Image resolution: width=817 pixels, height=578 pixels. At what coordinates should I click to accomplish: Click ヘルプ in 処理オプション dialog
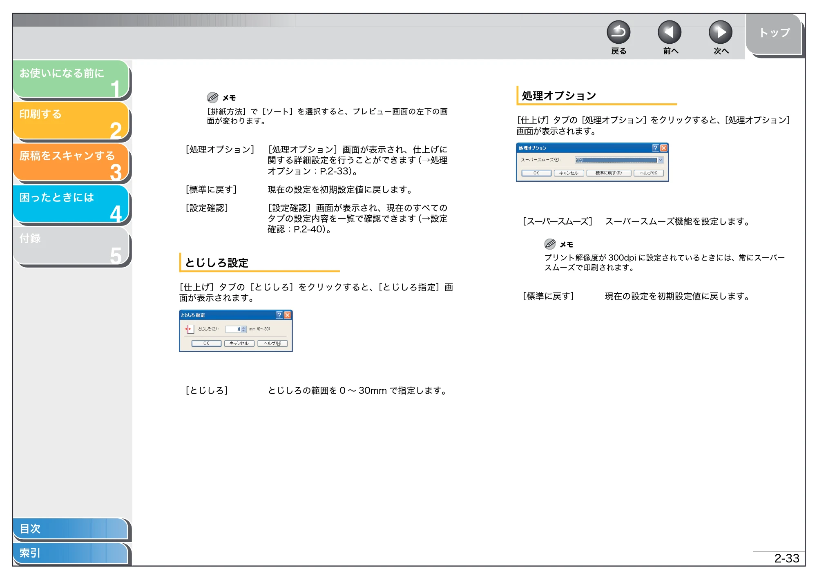pyautogui.click(x=649, y=173)
